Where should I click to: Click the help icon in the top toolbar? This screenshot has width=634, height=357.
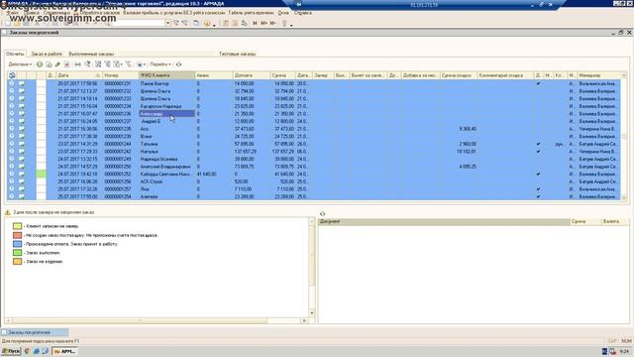tap(284, 24)
